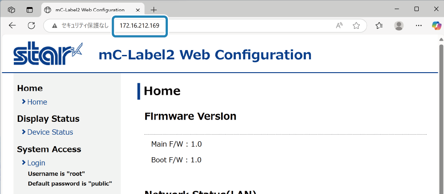Image resolution: width=444 pixels, height=194 pixels.
Task: Reload the page with refresh icon
Action: pos(31,26)
